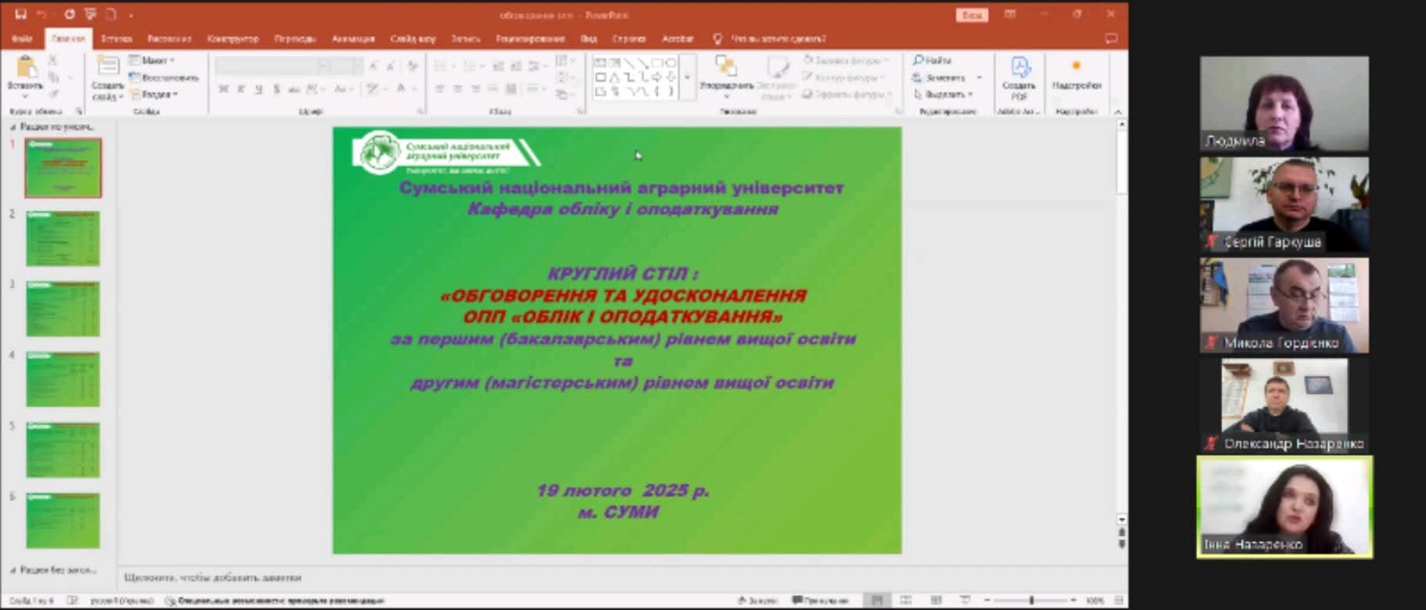Screen dimensions: 1426x610
Task: Click the Add-ins (Надстройки) icon
Action: tap(1077, 69)
